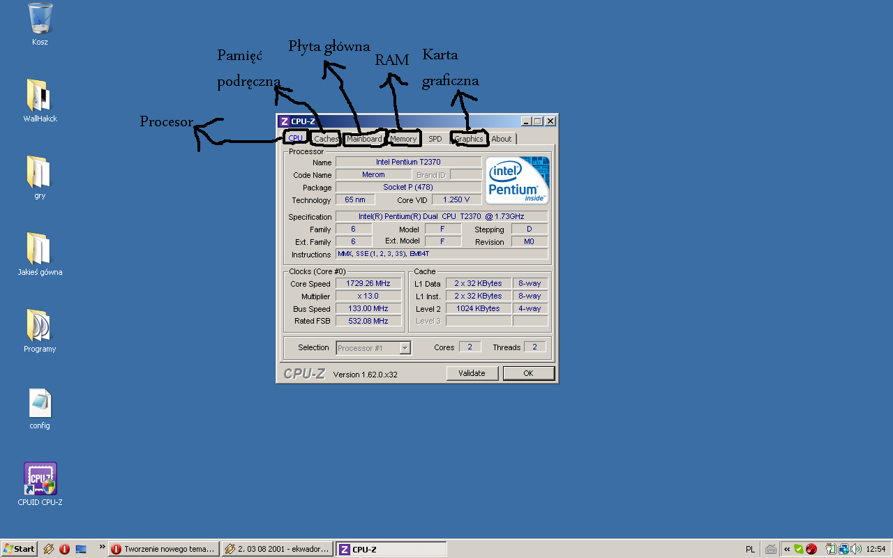Open Skype tray icon
This screenshot has width=893, height=558.
click(x=799, y=549)
